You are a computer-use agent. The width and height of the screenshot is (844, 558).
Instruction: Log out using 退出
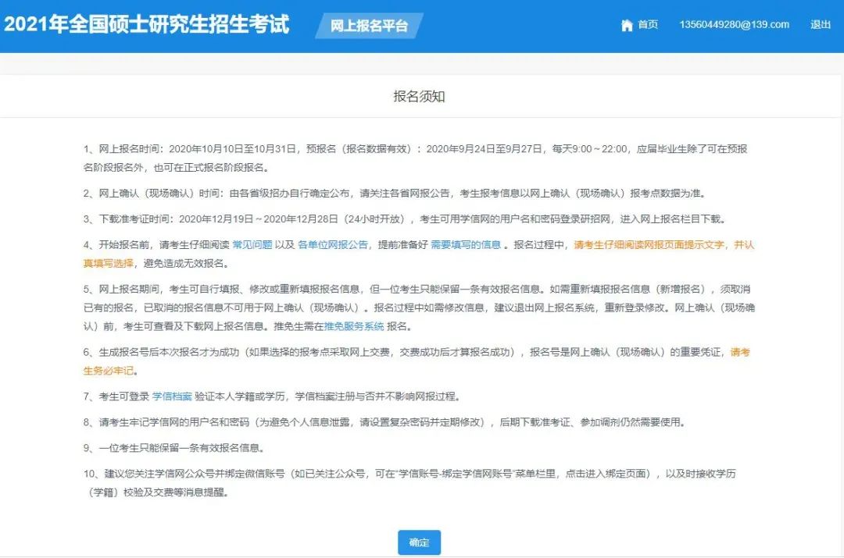pyautogui.click(x=821, y=25)
